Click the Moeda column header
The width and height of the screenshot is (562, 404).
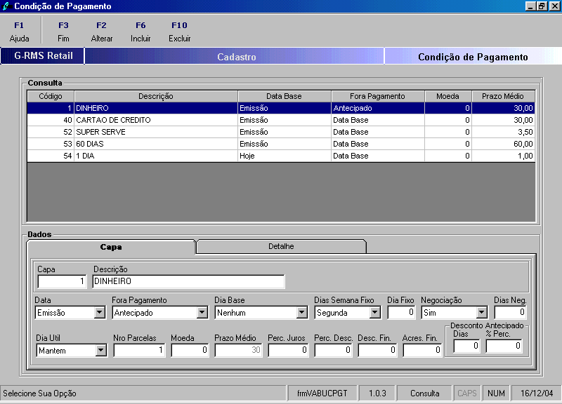pos(448,96)
